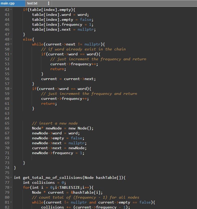197x209 pixels.
Task: Click the 'newNode->next = nullptr;' line
Action: (59, 143)
